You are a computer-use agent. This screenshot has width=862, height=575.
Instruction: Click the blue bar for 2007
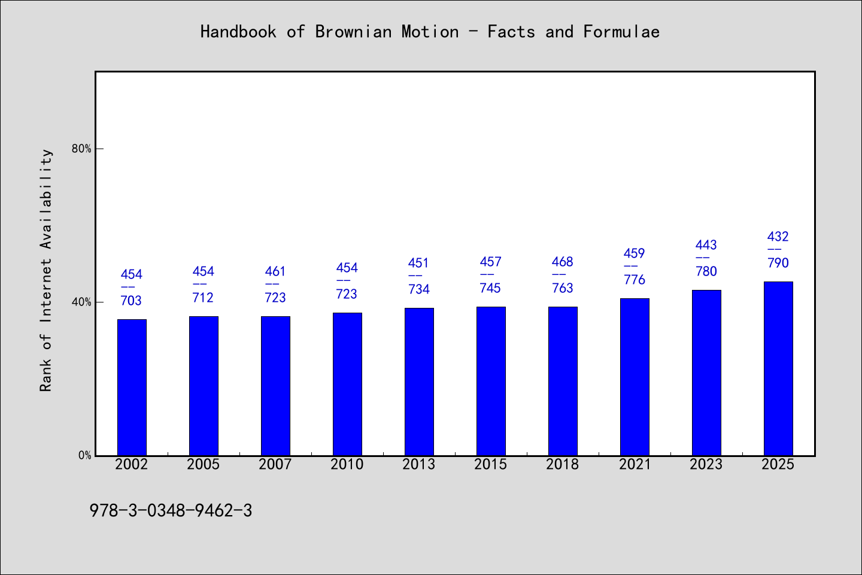275,386
